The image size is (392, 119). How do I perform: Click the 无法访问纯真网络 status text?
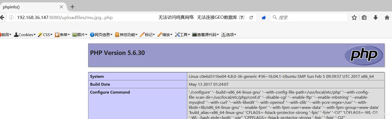coord(176,18)
